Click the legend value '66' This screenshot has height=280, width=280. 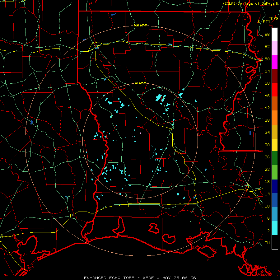[267, 35]
